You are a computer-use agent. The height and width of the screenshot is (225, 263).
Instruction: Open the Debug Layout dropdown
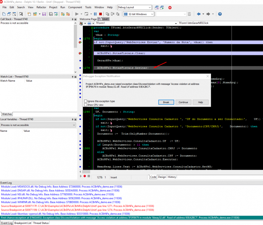click(x=150, y=7)
